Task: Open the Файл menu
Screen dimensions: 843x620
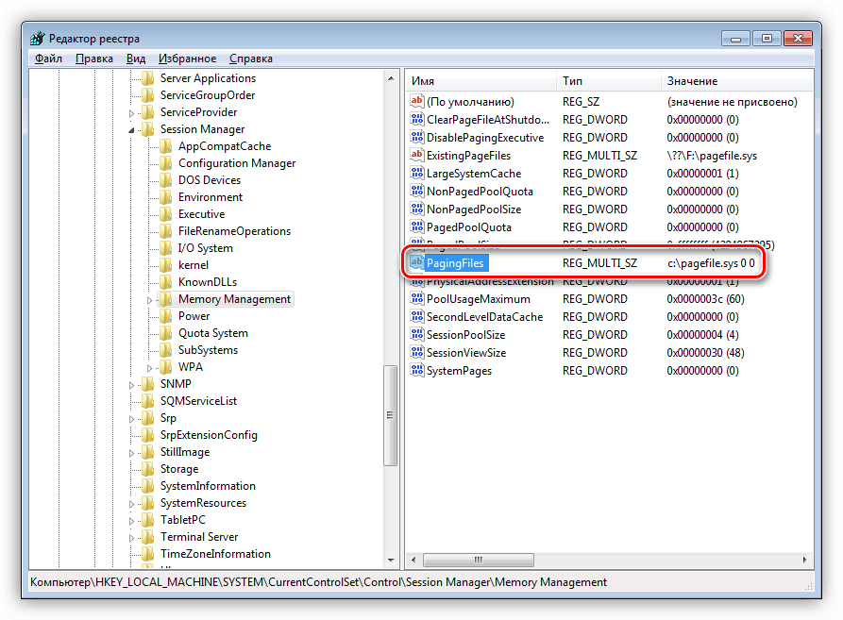Action: tap(48, 58)
